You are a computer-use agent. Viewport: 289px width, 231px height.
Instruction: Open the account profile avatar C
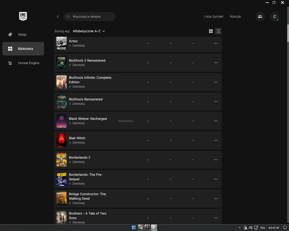pos(275,17)
